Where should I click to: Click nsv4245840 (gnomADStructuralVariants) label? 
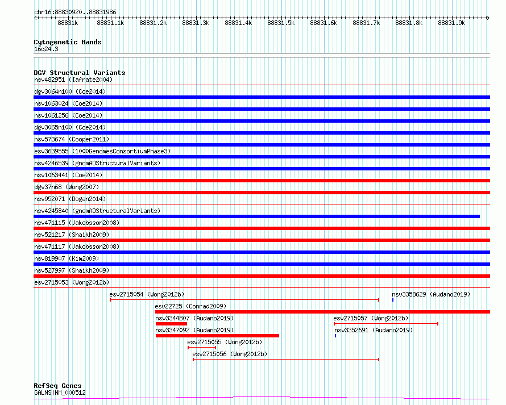97,211
